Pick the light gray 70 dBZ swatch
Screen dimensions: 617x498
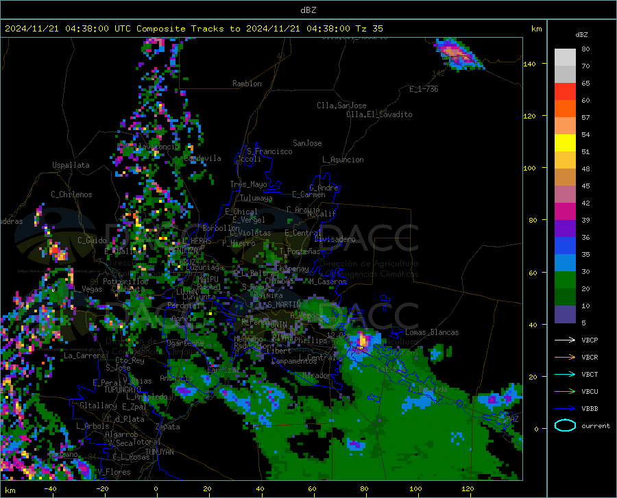tap(565, 58)
